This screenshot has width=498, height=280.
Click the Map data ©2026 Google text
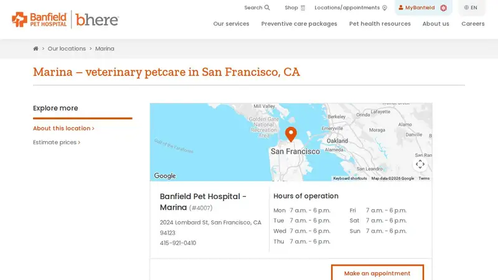click(x=393, y=179)
